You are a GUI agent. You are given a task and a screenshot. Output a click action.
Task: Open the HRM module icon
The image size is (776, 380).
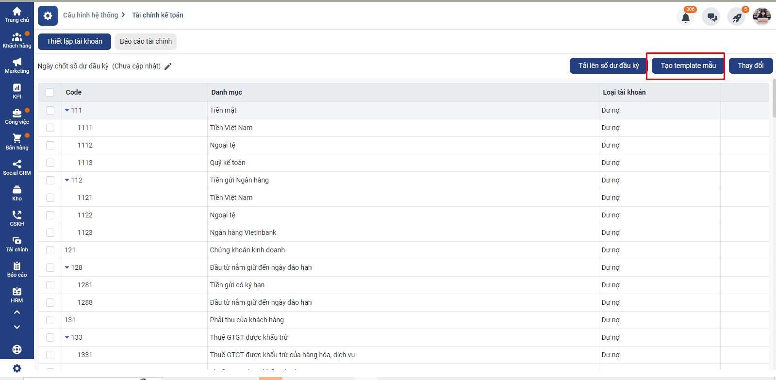click(x=17, y=295)
